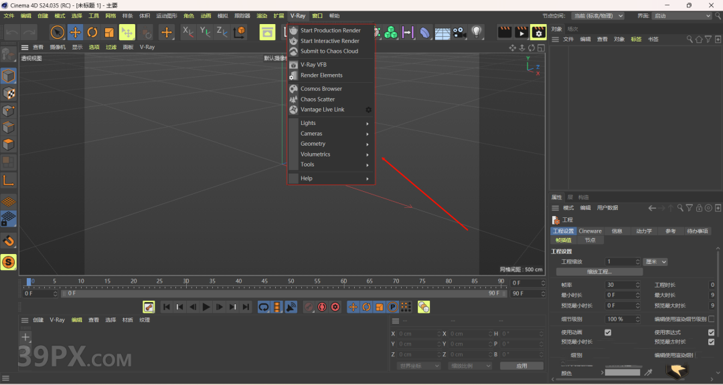Click the axis L-shaped icon in sidebar

tap(8, 180)
